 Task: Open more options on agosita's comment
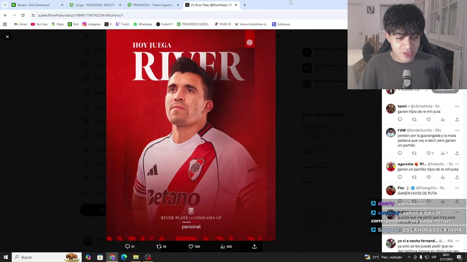pyautogui.click(x=457, y=164)
